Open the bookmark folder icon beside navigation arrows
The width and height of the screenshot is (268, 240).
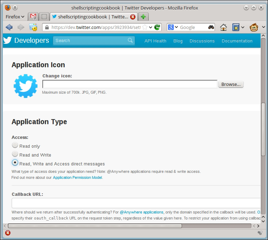tap(33, 27)
